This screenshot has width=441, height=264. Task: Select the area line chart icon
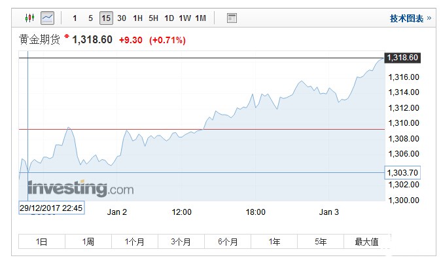(47, 18)
